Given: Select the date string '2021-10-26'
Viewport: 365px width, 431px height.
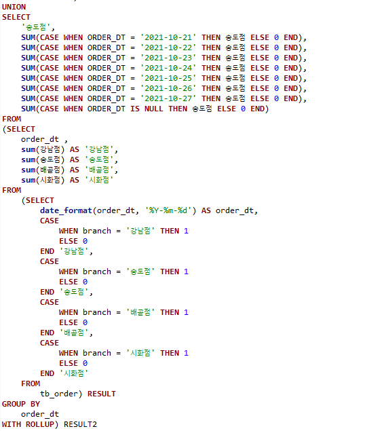Looking at the screenshot, I should pyautogui.click(x=168, y=88).
